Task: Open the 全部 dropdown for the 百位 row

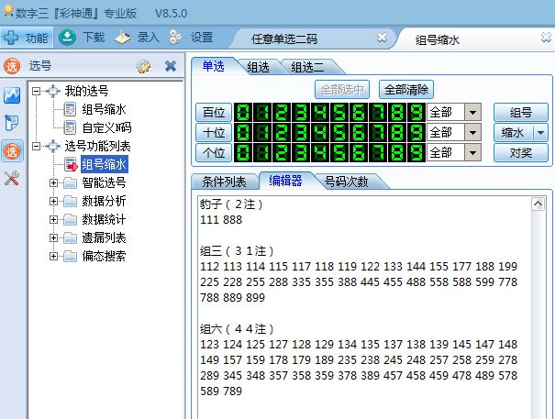Action: [473, 113]
